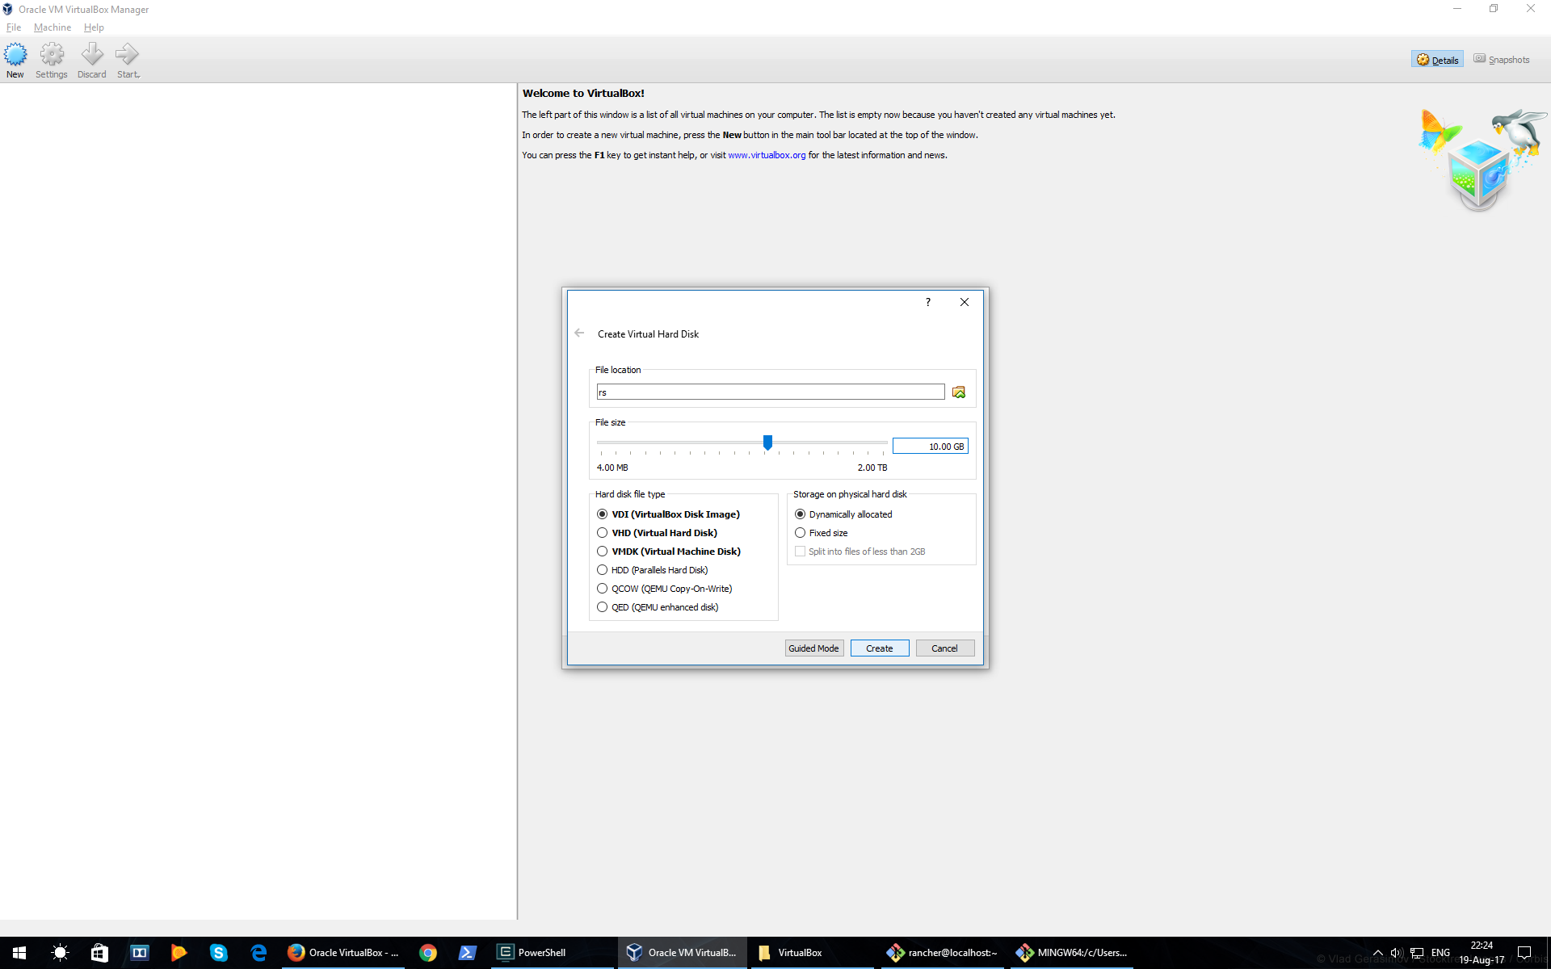Click the back arrow in the dialog
The height and width of the screenshot is (969, 1551).
(x=579, y=333)
